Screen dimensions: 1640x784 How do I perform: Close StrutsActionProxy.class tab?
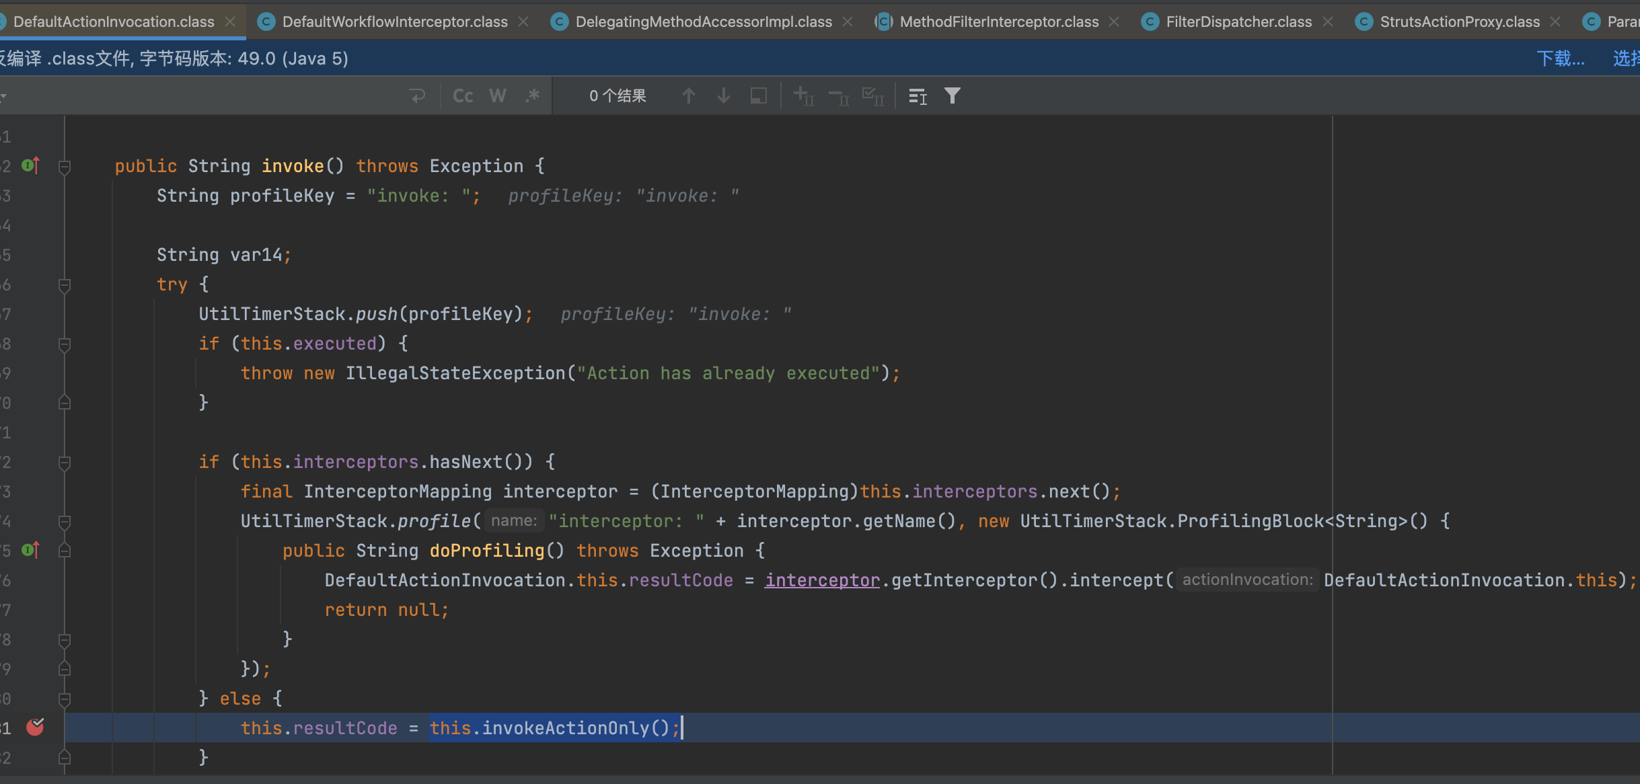[x=1555, y=22]
